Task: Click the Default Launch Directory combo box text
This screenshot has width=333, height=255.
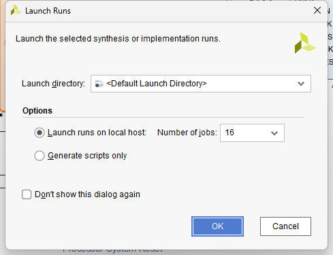Action: 157,84
